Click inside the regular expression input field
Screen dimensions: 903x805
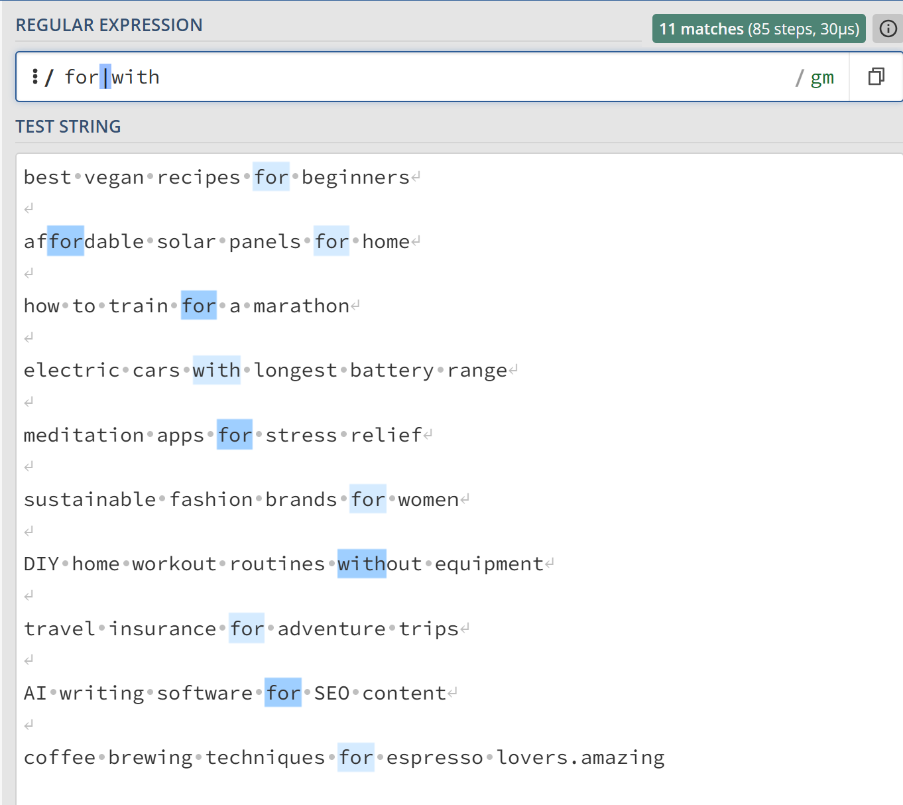click(464, 77)
